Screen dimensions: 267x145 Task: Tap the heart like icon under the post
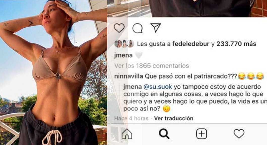point(119,28)
